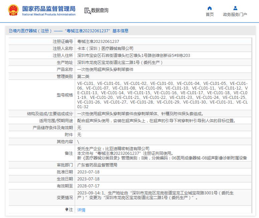Image resolution: width=259 pixels, height=218 pixels.
Task: Open the 详情 link
Action: [81, 210]
